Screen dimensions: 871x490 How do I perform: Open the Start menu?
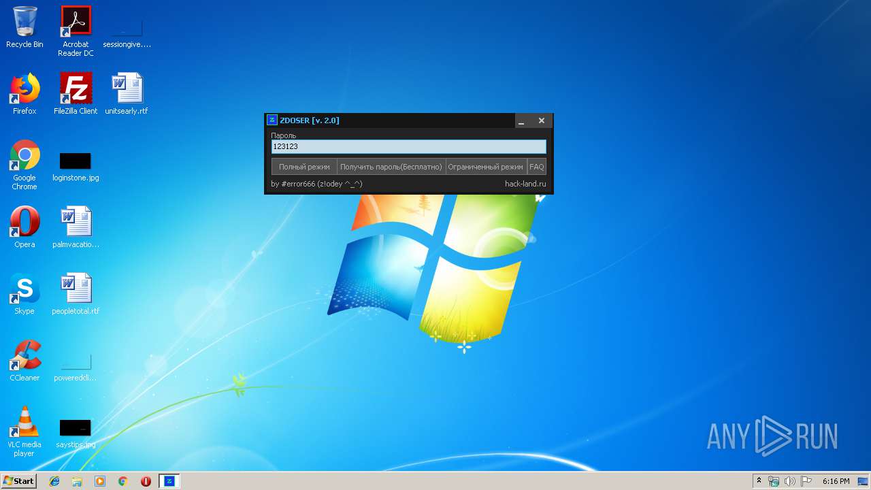[x=18, y=481]
